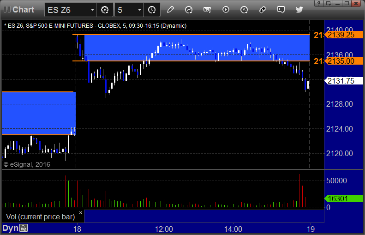
Task: Click the 19 date label on time axis
Action: pyautogui.click(x=311, y=229)
